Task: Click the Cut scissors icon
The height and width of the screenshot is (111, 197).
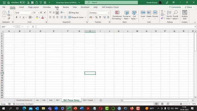Action: click(9, 12)
